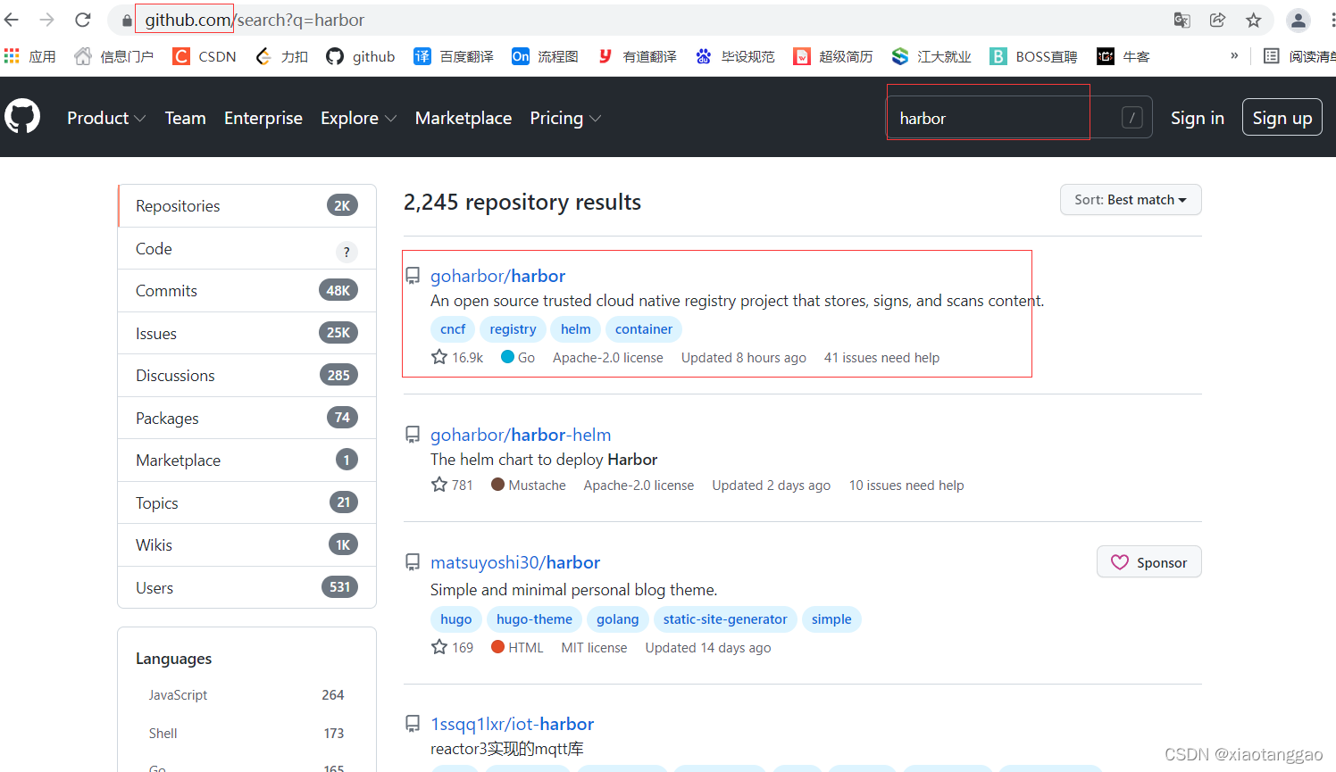Click star icon for matsuyoshi30/harbor
Screen dimensions: 1336x772
coord(439,647)
